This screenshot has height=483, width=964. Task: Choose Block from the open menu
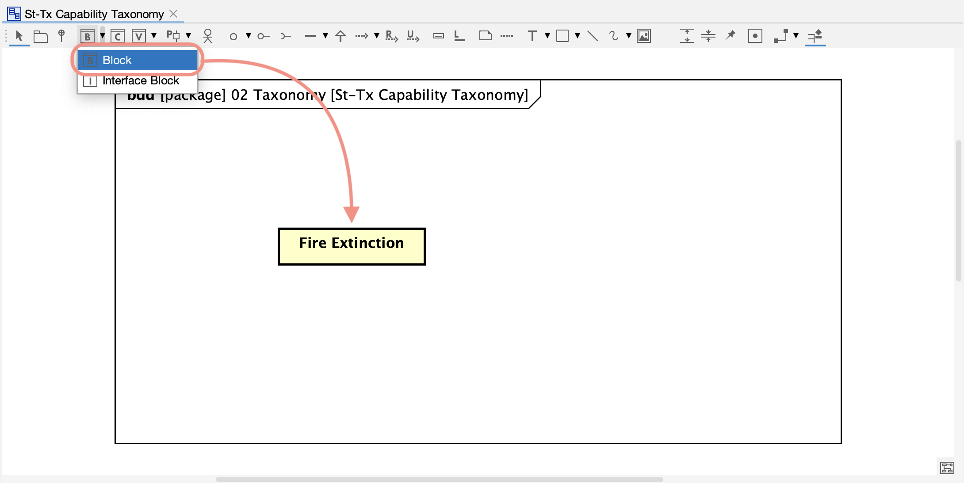point(137,60)
